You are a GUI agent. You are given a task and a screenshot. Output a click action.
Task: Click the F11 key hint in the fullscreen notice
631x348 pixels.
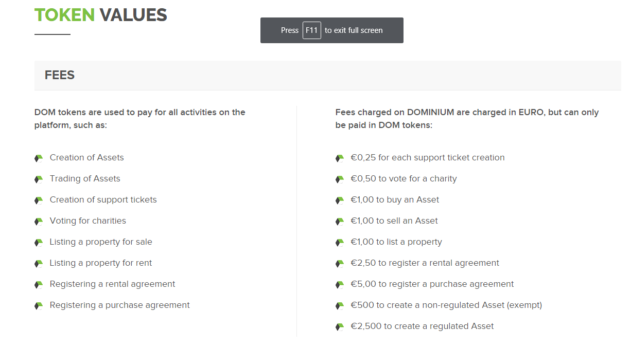pyautogui.click(x=312, y=30)
